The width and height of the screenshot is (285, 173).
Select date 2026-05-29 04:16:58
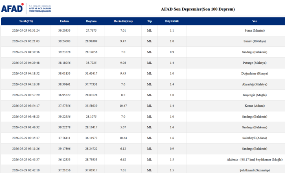[x=26, y=84]
